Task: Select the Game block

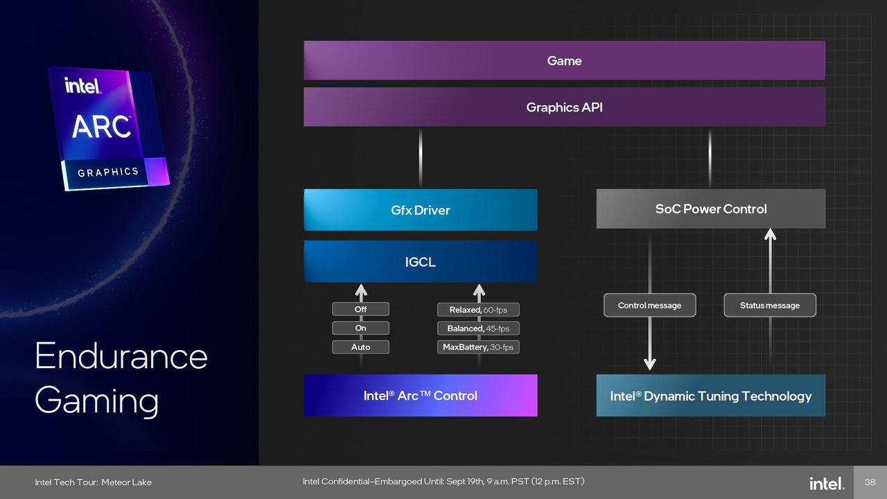Action: [x=564, y=60]
